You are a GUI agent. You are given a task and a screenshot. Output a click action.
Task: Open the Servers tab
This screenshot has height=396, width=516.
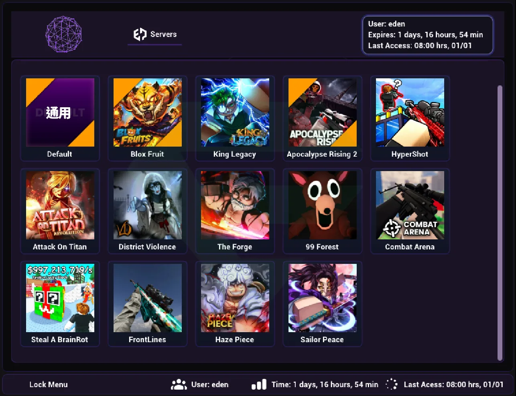click(x=163, y=35)
